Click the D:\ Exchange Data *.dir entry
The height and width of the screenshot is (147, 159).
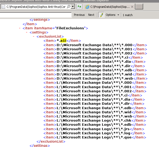[94, 66]
